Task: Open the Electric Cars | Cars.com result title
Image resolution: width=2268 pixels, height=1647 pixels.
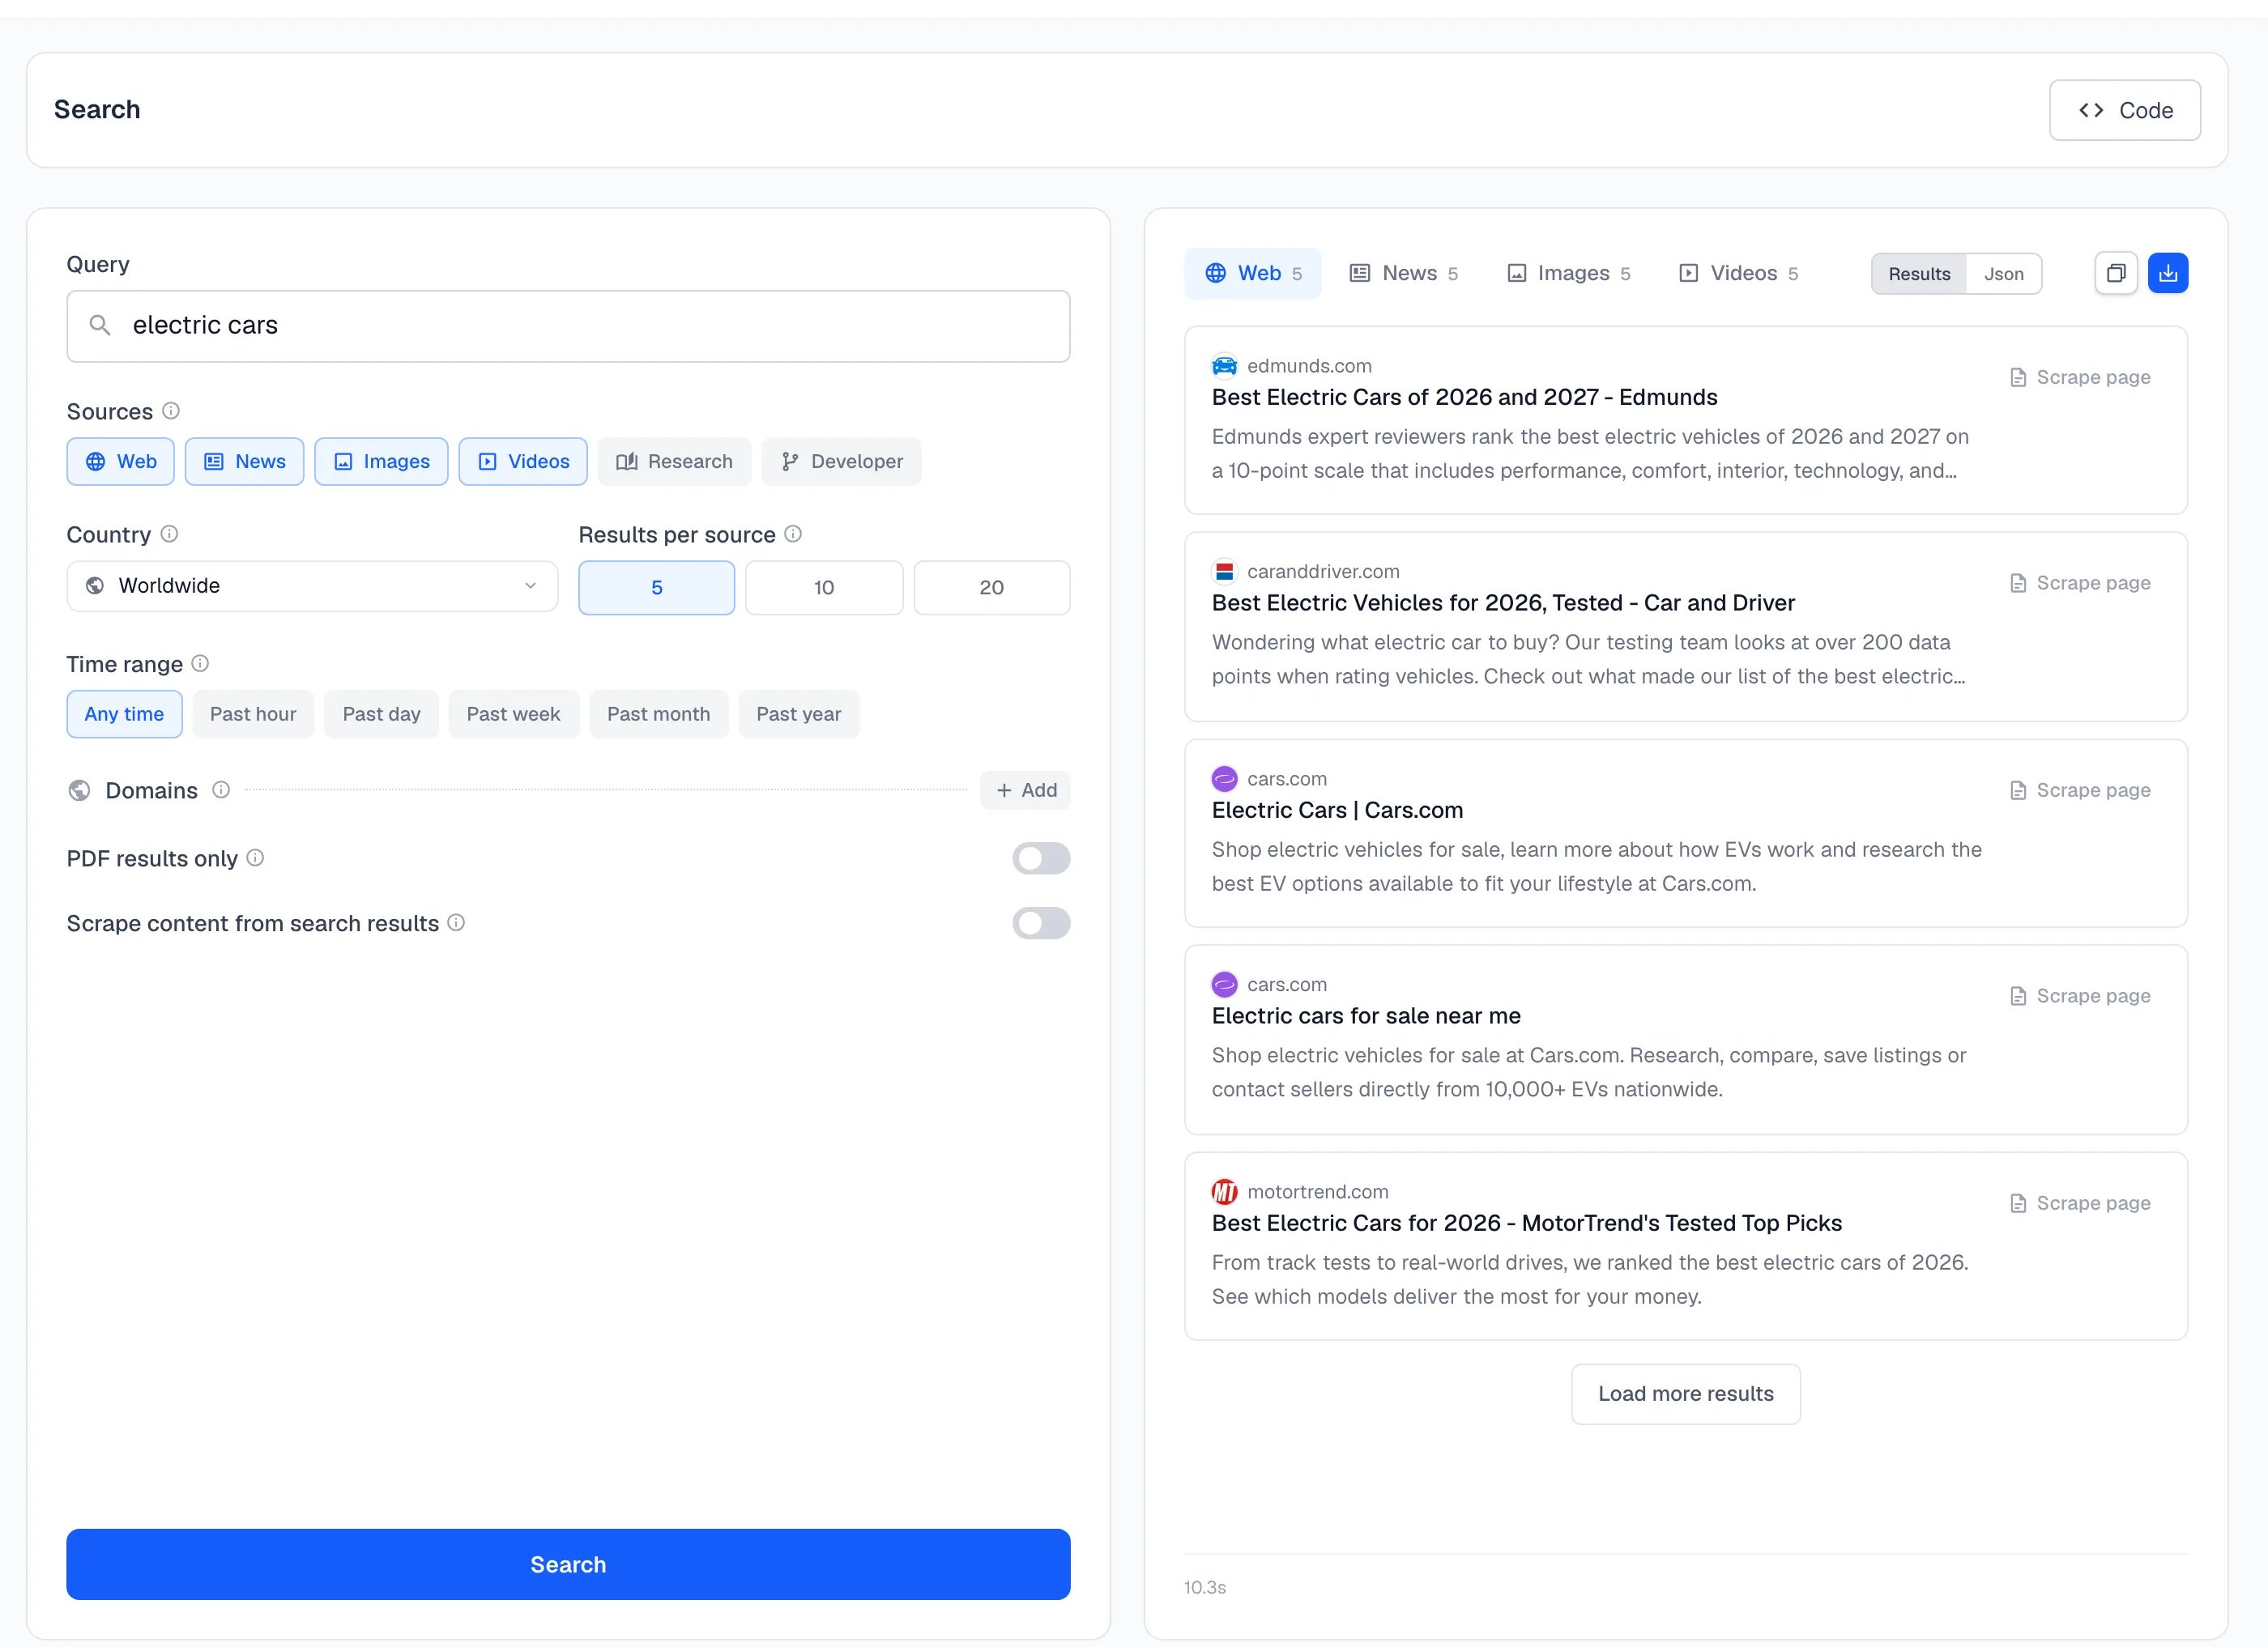Action: tap(1337, 811)
